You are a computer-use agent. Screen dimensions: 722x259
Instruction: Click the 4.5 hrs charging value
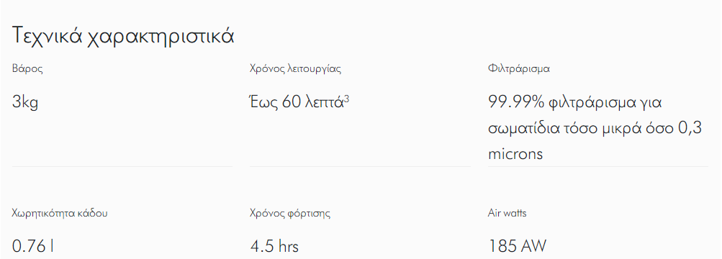(274, 247)
